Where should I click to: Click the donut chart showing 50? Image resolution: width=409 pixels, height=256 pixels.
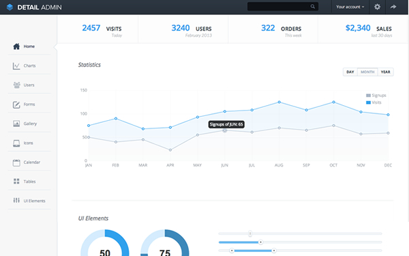point(105,242)
